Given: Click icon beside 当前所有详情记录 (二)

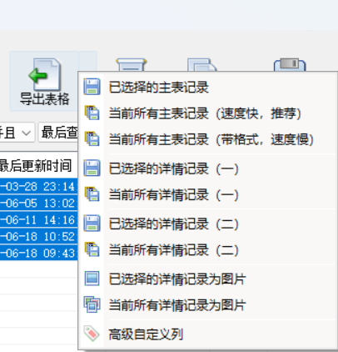Looking at the screenshot, I should point(92,249).
